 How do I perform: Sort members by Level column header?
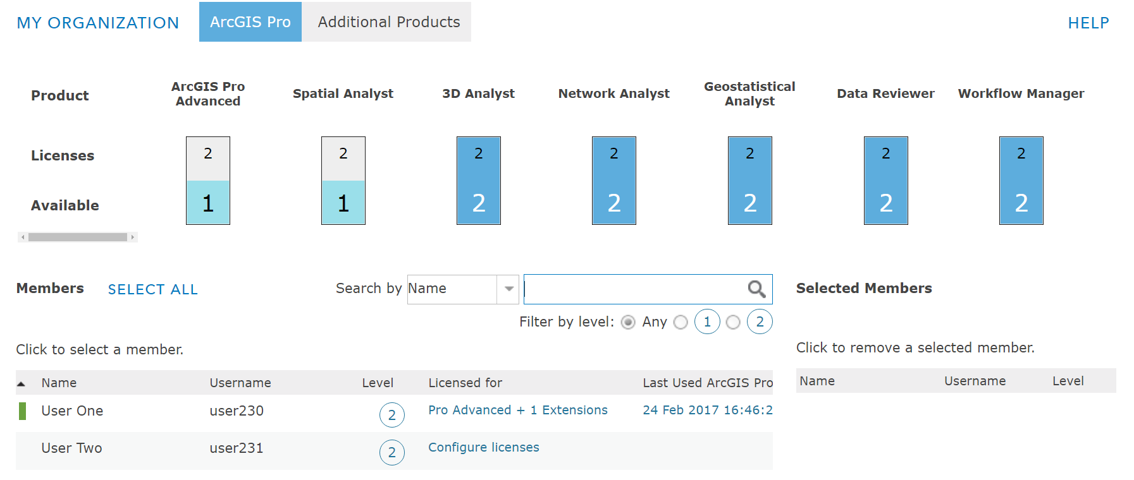point(378,383)
